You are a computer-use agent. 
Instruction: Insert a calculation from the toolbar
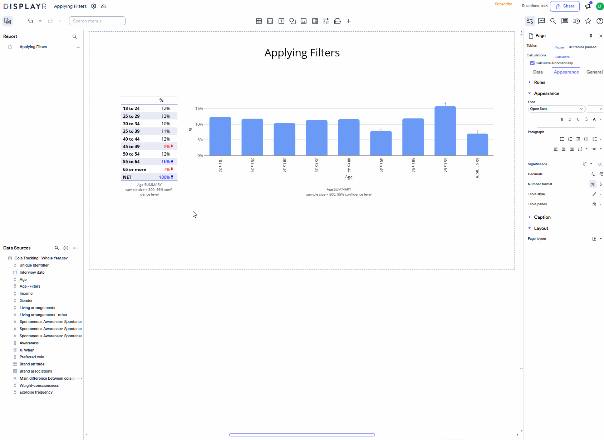click(x=315, y=21)
